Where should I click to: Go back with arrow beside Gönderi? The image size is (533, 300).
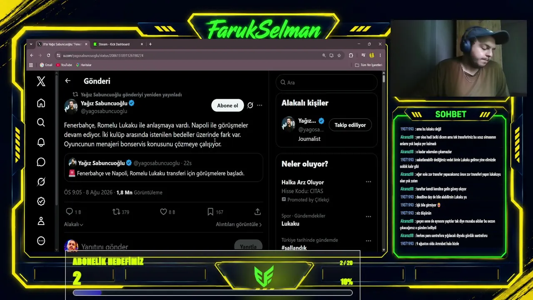point(68,81)
